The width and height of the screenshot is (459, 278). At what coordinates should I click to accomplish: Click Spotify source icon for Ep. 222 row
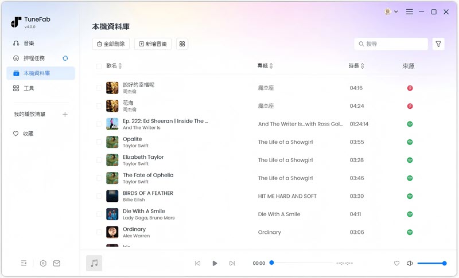[x=410, y=124]
